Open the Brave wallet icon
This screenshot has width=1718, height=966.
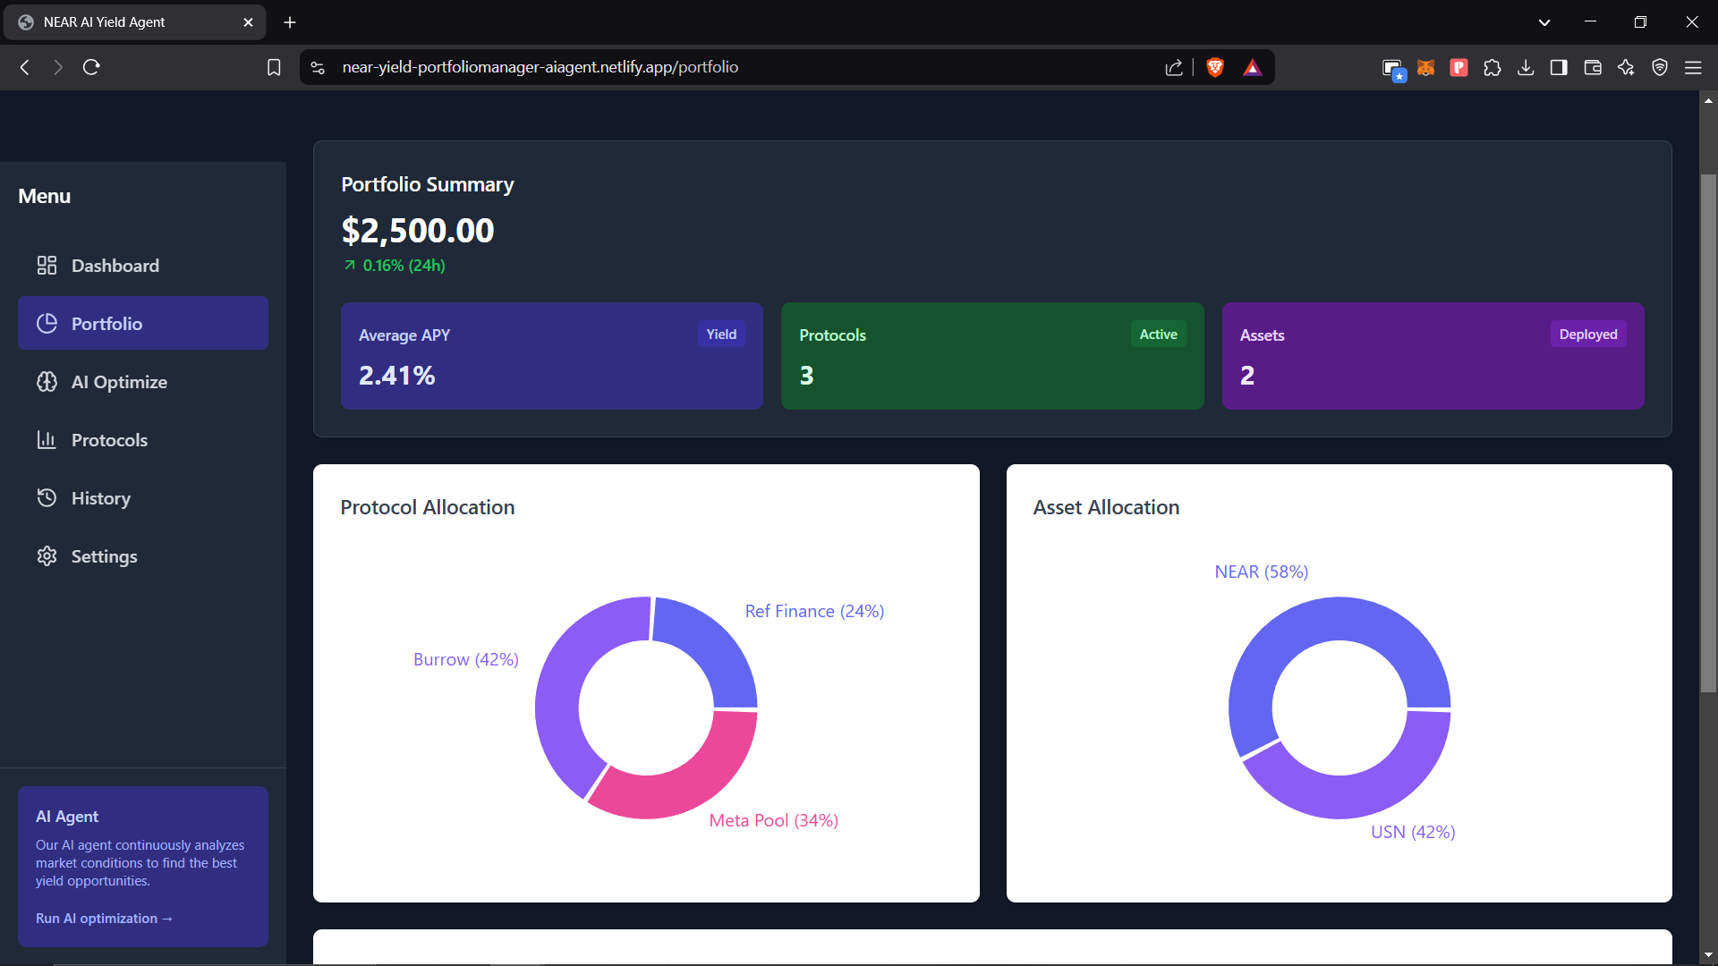tap(1593, 67)
